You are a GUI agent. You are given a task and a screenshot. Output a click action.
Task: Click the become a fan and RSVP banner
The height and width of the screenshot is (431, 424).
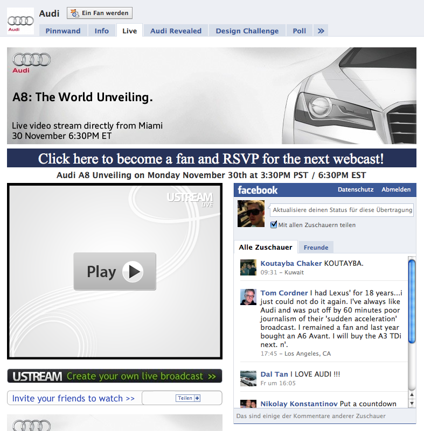tap(212, 158)
